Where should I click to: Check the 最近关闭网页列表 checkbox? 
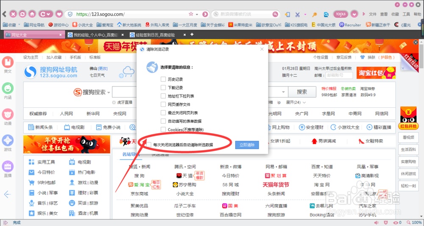click(x=163, y=113)
